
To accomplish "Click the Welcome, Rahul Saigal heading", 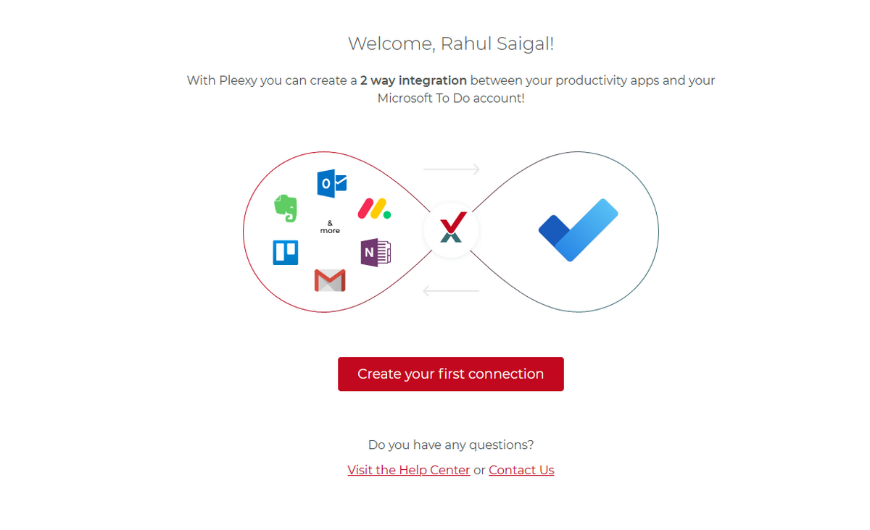I will click(x=451, y=43).
